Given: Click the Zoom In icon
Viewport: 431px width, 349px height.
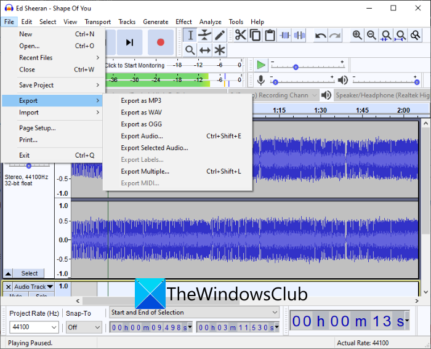Looking at the screenshot, I should point(357,35).
